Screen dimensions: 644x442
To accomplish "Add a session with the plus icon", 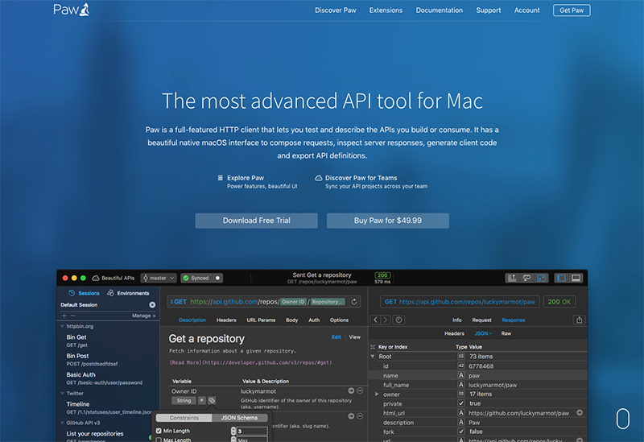I will (x=64, y=316).
